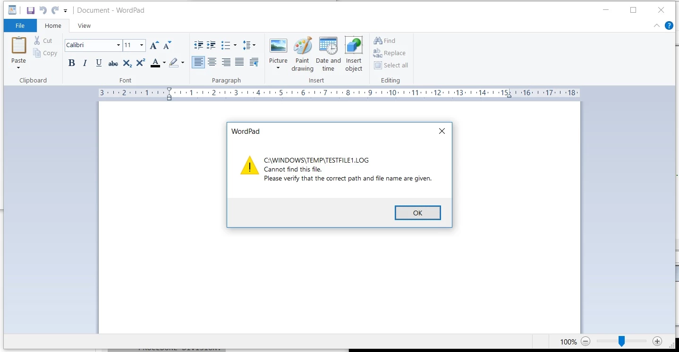
Task: Toggle Italic formatting
Action: 85,63
